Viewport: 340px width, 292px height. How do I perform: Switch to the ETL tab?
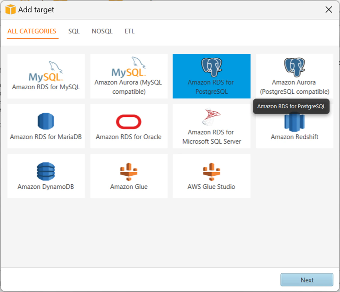(130, 31)
